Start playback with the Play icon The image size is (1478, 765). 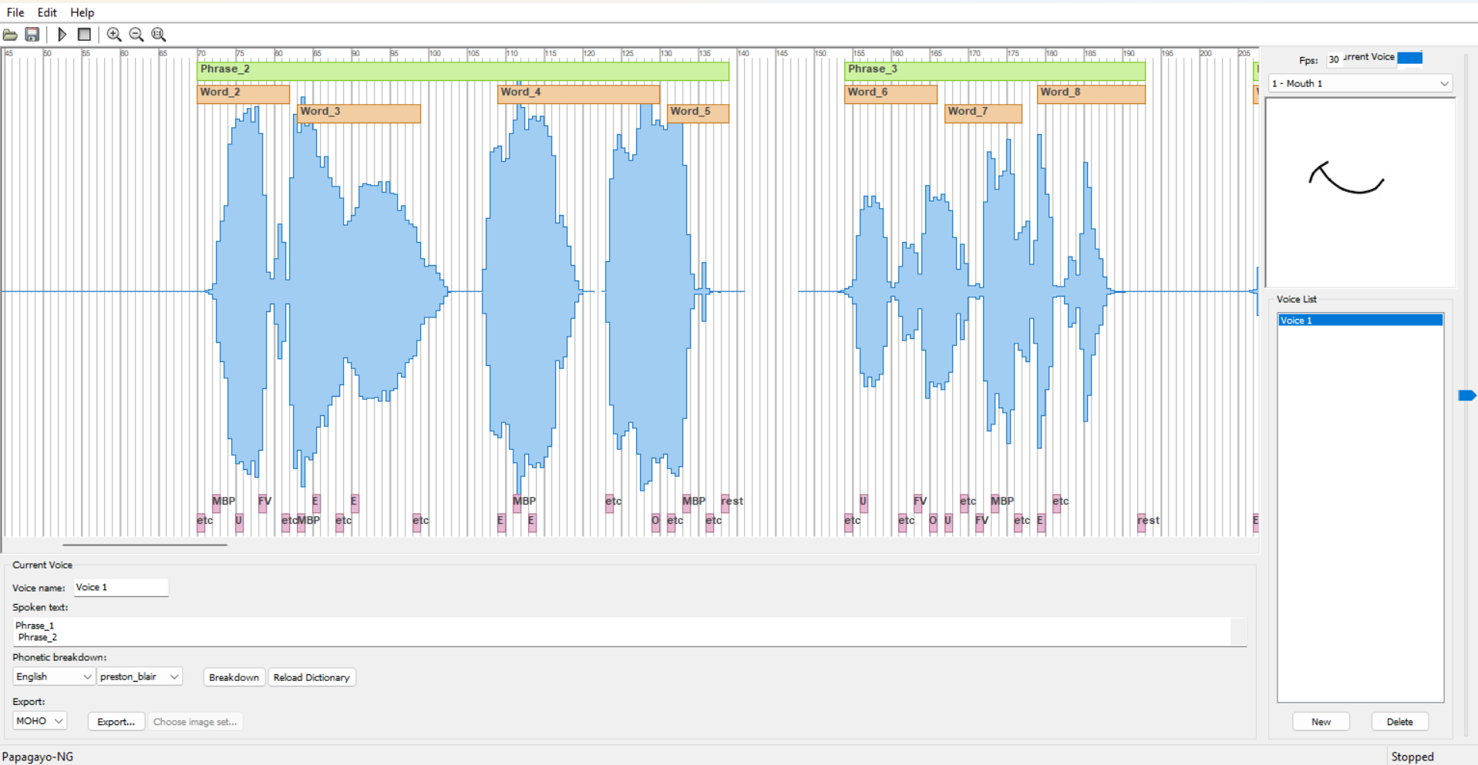coord(62,35)
